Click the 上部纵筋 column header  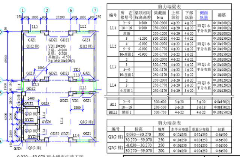coord(175,15)
